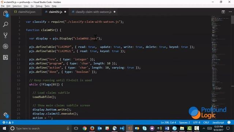Viewport: 234px width, 132px height.
Task: Switch to the claim05d.json tab
Action: tap(27, 12)
